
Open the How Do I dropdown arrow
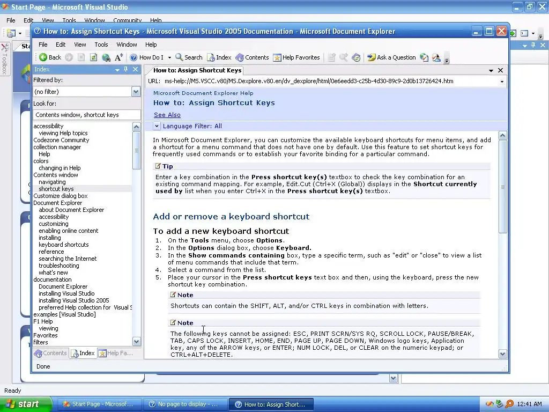(169, 57)
